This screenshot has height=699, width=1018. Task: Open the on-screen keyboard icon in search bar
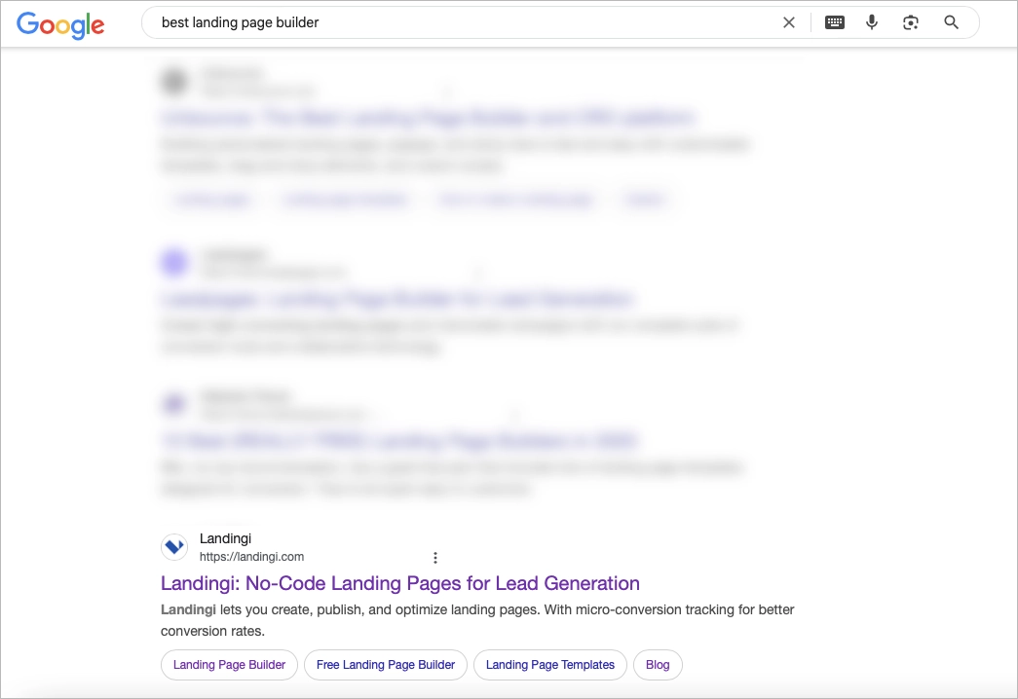(835, 21)
